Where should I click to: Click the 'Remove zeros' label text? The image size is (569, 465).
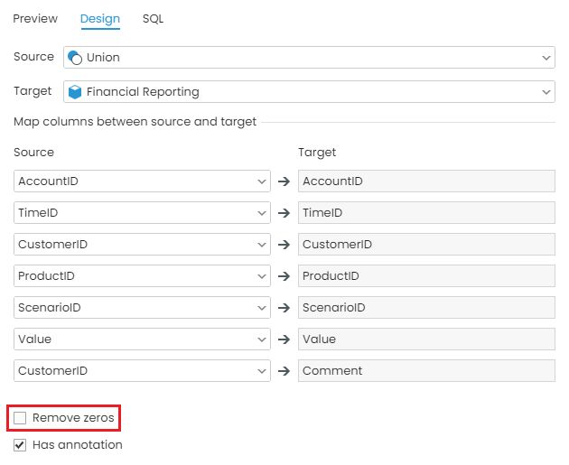(73, 418)
